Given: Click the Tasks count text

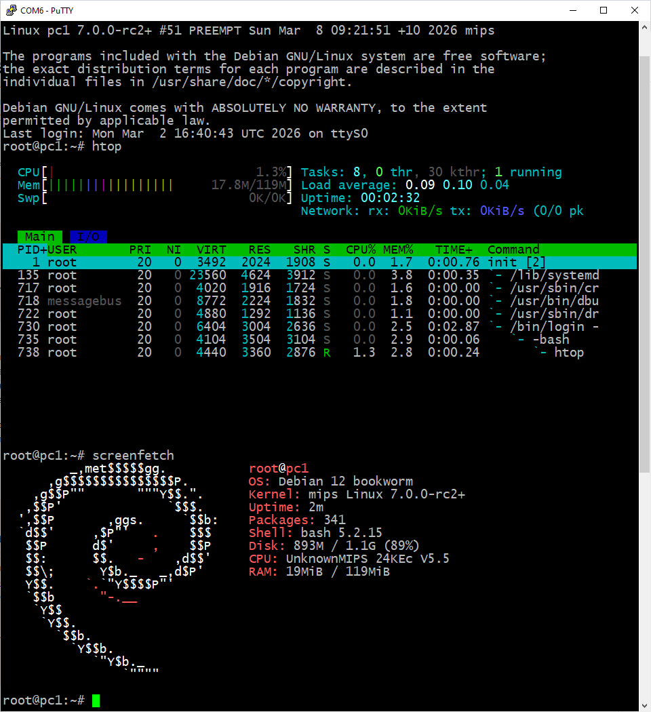Looking at the screenshot, I should pos(431,172).
